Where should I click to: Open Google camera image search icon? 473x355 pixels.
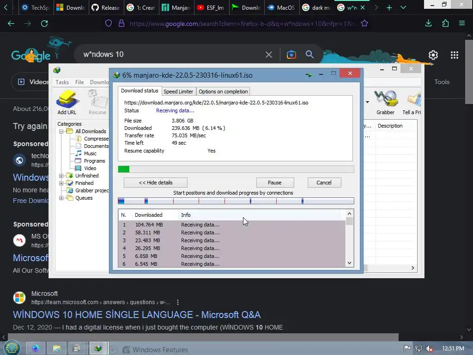[291, 55]
